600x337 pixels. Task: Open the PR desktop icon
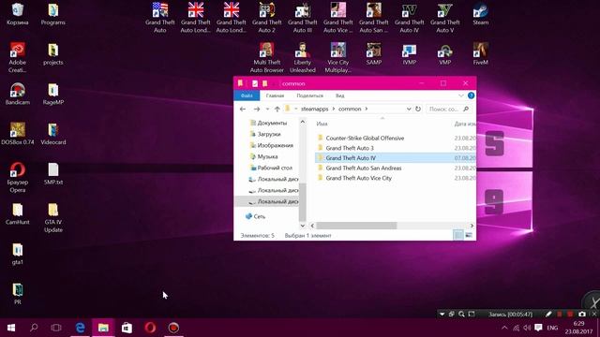pos(18,294)
